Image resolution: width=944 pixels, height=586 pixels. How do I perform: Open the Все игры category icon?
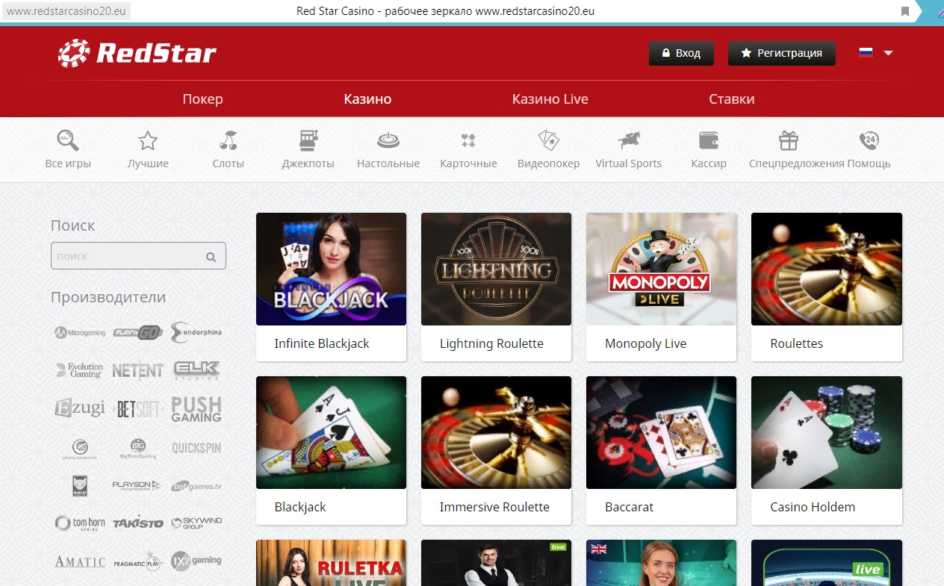tap(68, 140)
